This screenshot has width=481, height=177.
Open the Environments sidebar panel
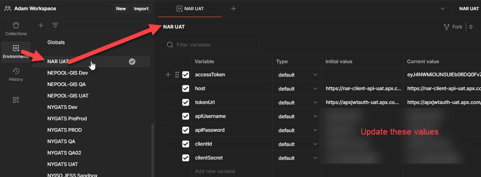pyautogui.click(x=16, y=52)
